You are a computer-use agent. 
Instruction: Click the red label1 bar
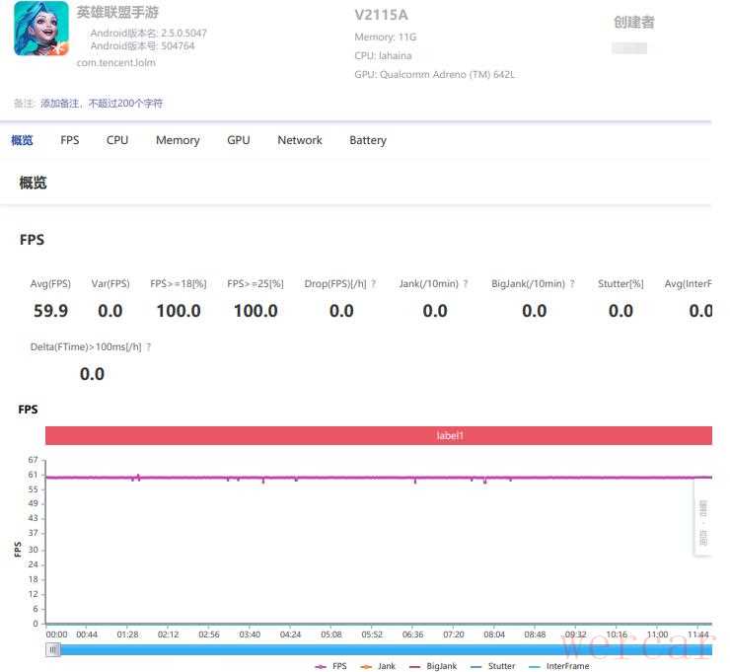(x=378, y=435)
